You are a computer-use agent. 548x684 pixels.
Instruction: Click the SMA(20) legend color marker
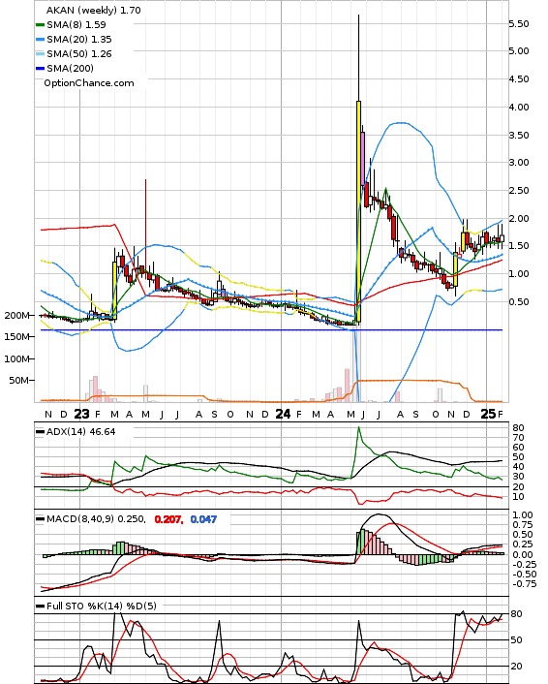click(40, 40)
